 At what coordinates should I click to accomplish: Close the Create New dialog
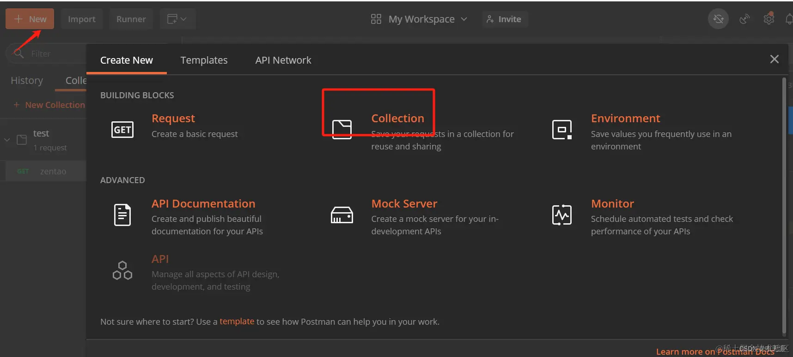[775, 59]
